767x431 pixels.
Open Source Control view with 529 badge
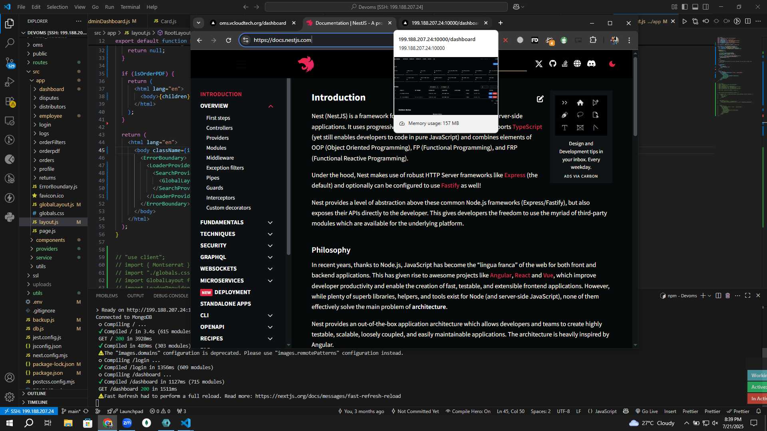[x=10, y=62]
